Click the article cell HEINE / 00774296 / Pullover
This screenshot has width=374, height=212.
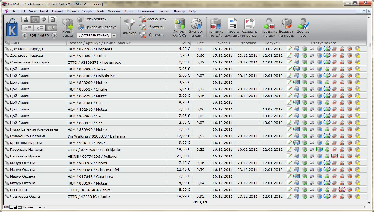[x=116, y=156]
